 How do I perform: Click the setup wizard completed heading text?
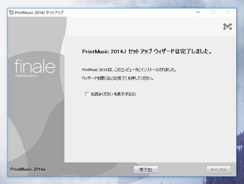coord(147,51)
